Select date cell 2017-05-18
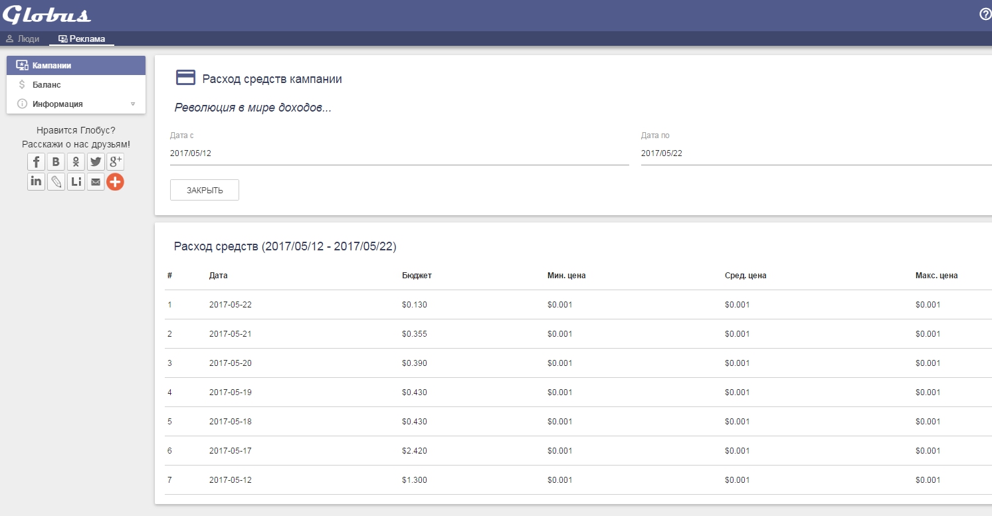 231,422
